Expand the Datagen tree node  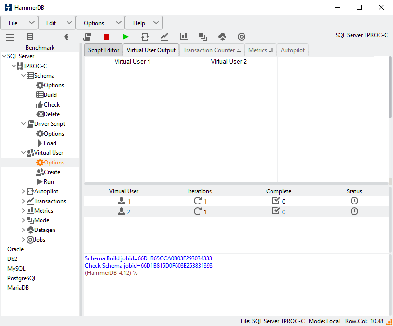[23, 230]
